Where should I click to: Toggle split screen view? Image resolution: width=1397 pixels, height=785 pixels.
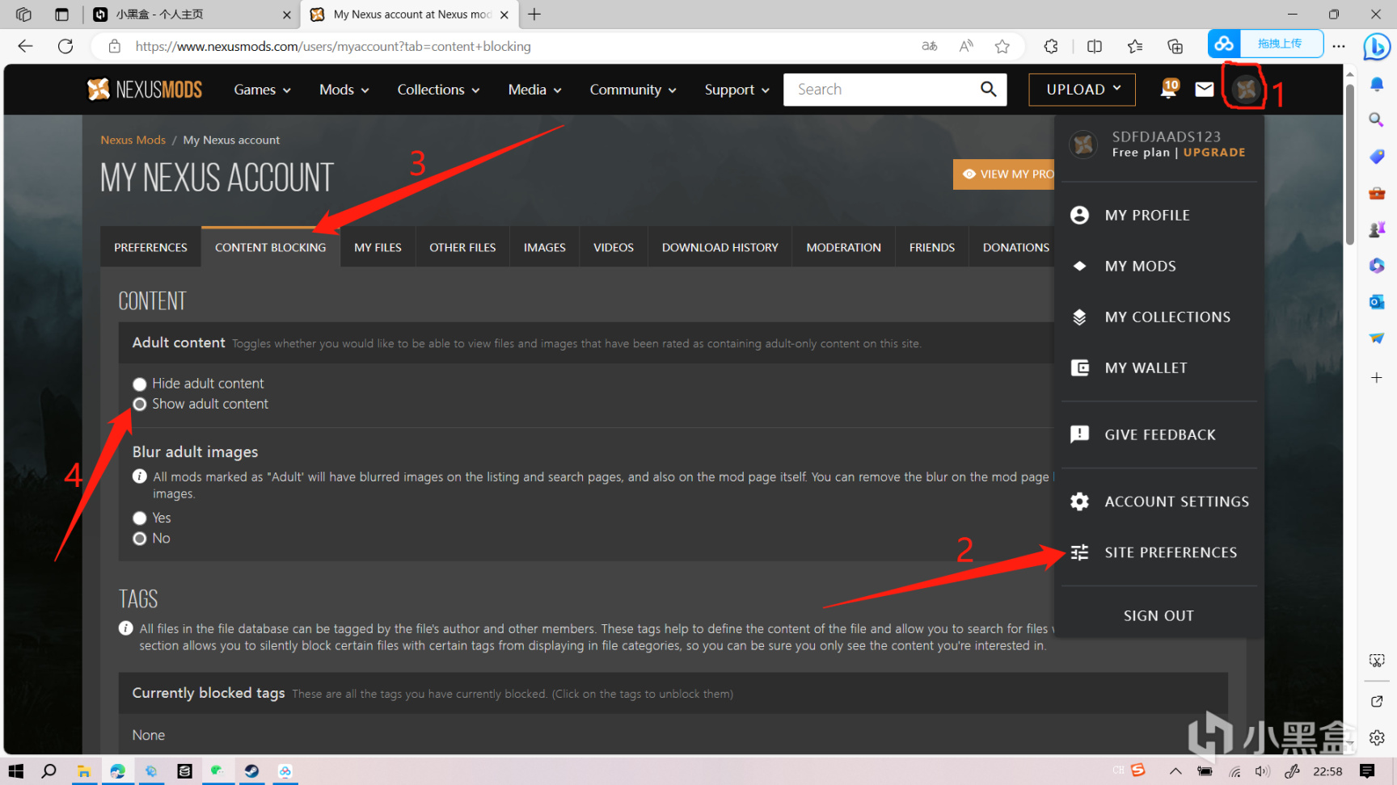[x=1095, y=46]
